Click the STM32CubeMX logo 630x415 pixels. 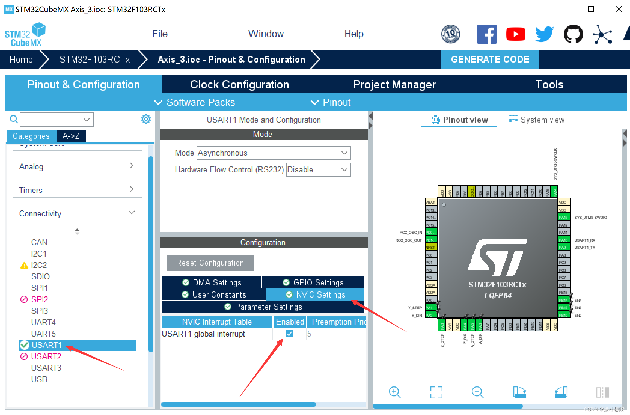pos(25,35)
